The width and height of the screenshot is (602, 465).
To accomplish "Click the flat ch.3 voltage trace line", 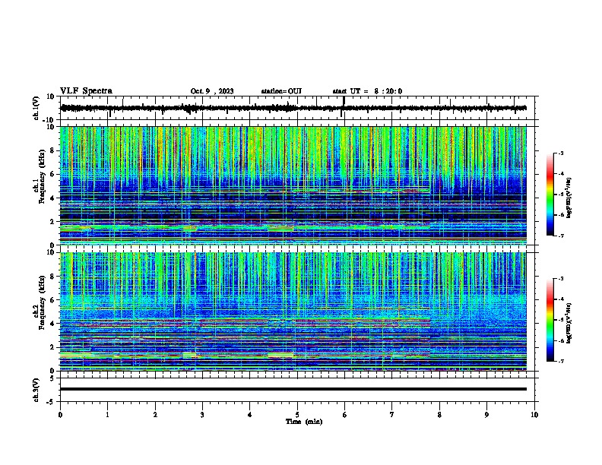I will 293,389.
